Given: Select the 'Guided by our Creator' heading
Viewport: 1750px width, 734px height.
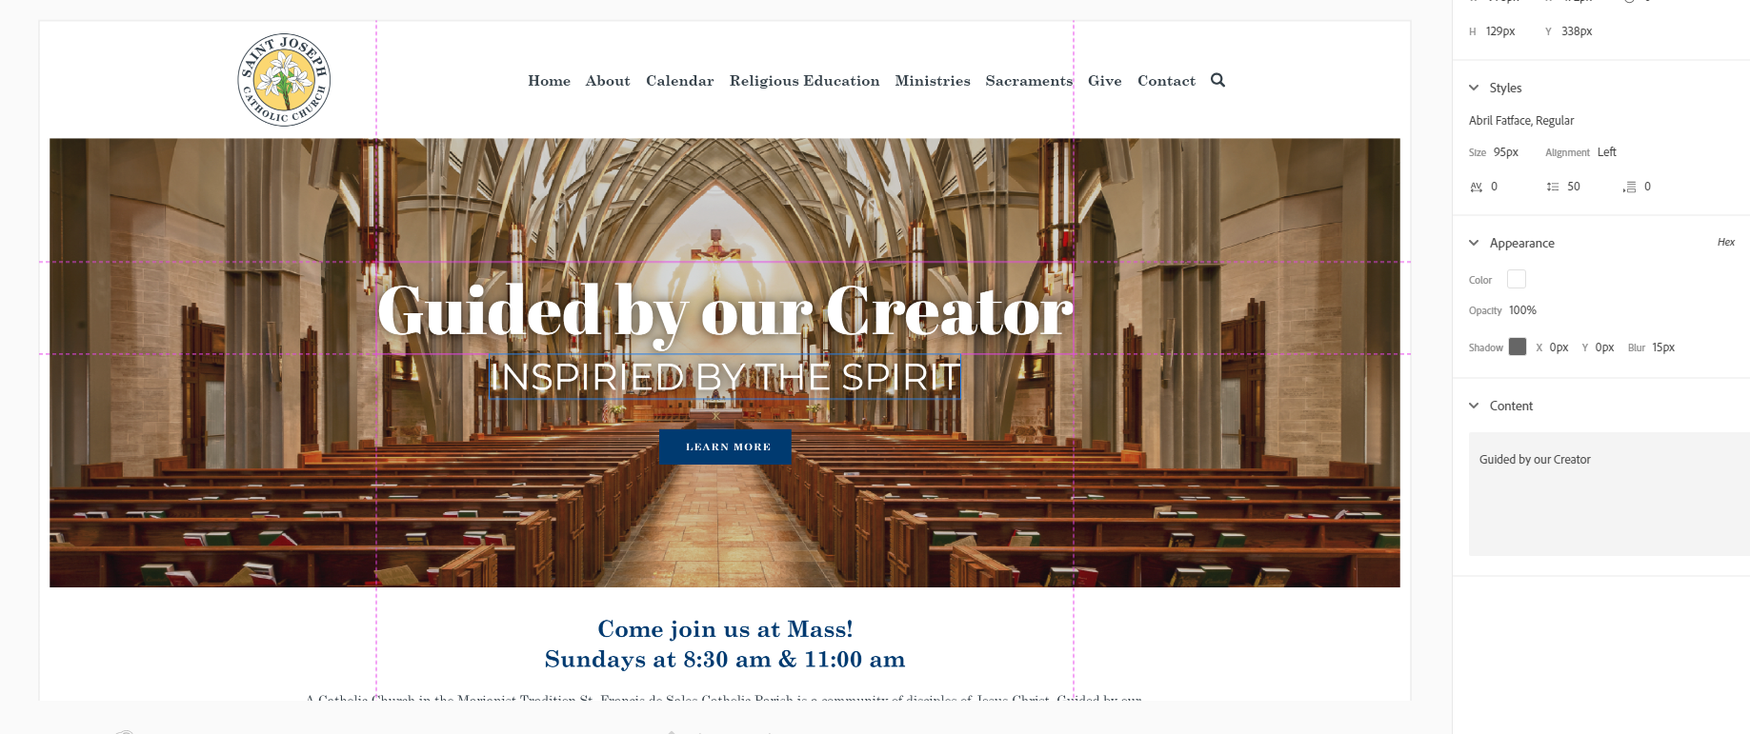Looking at the screenshot, I should tap(725, 310).
